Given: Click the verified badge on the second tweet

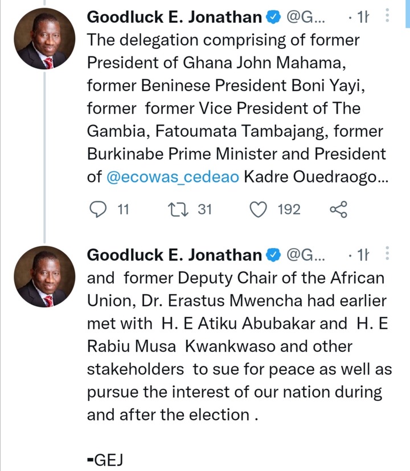Looking at the screenshot, I should 273,255.
